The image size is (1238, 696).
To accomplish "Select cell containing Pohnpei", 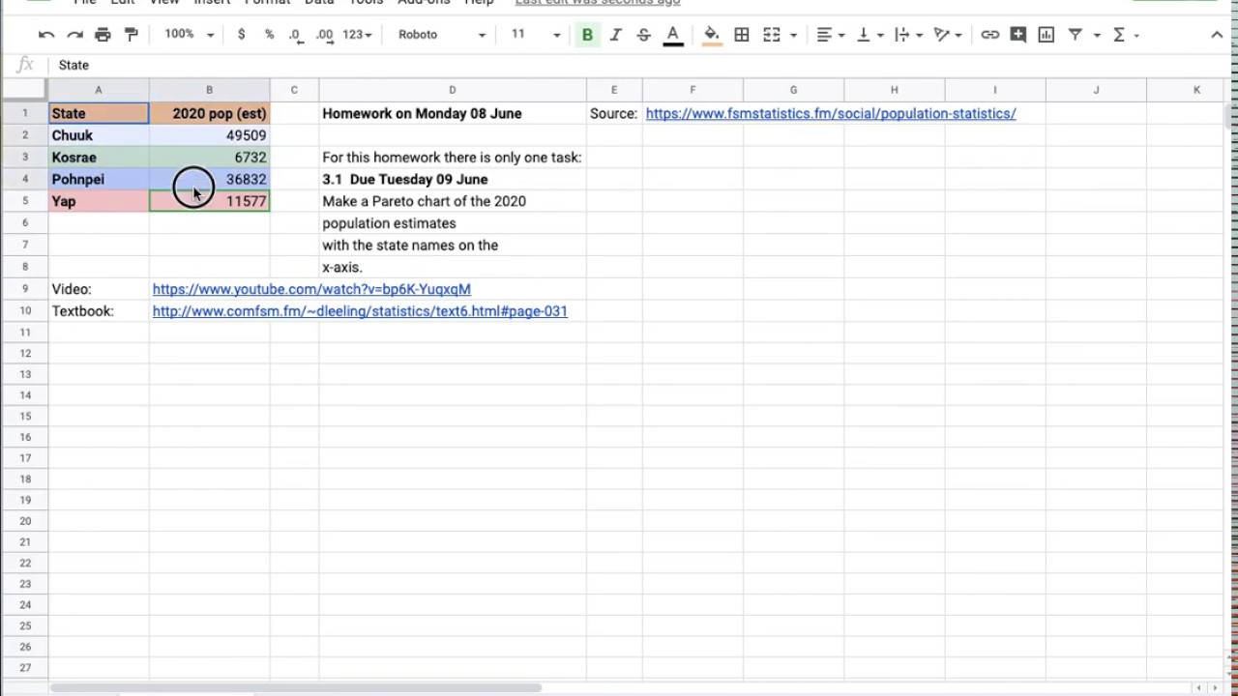I will (99, 180).
